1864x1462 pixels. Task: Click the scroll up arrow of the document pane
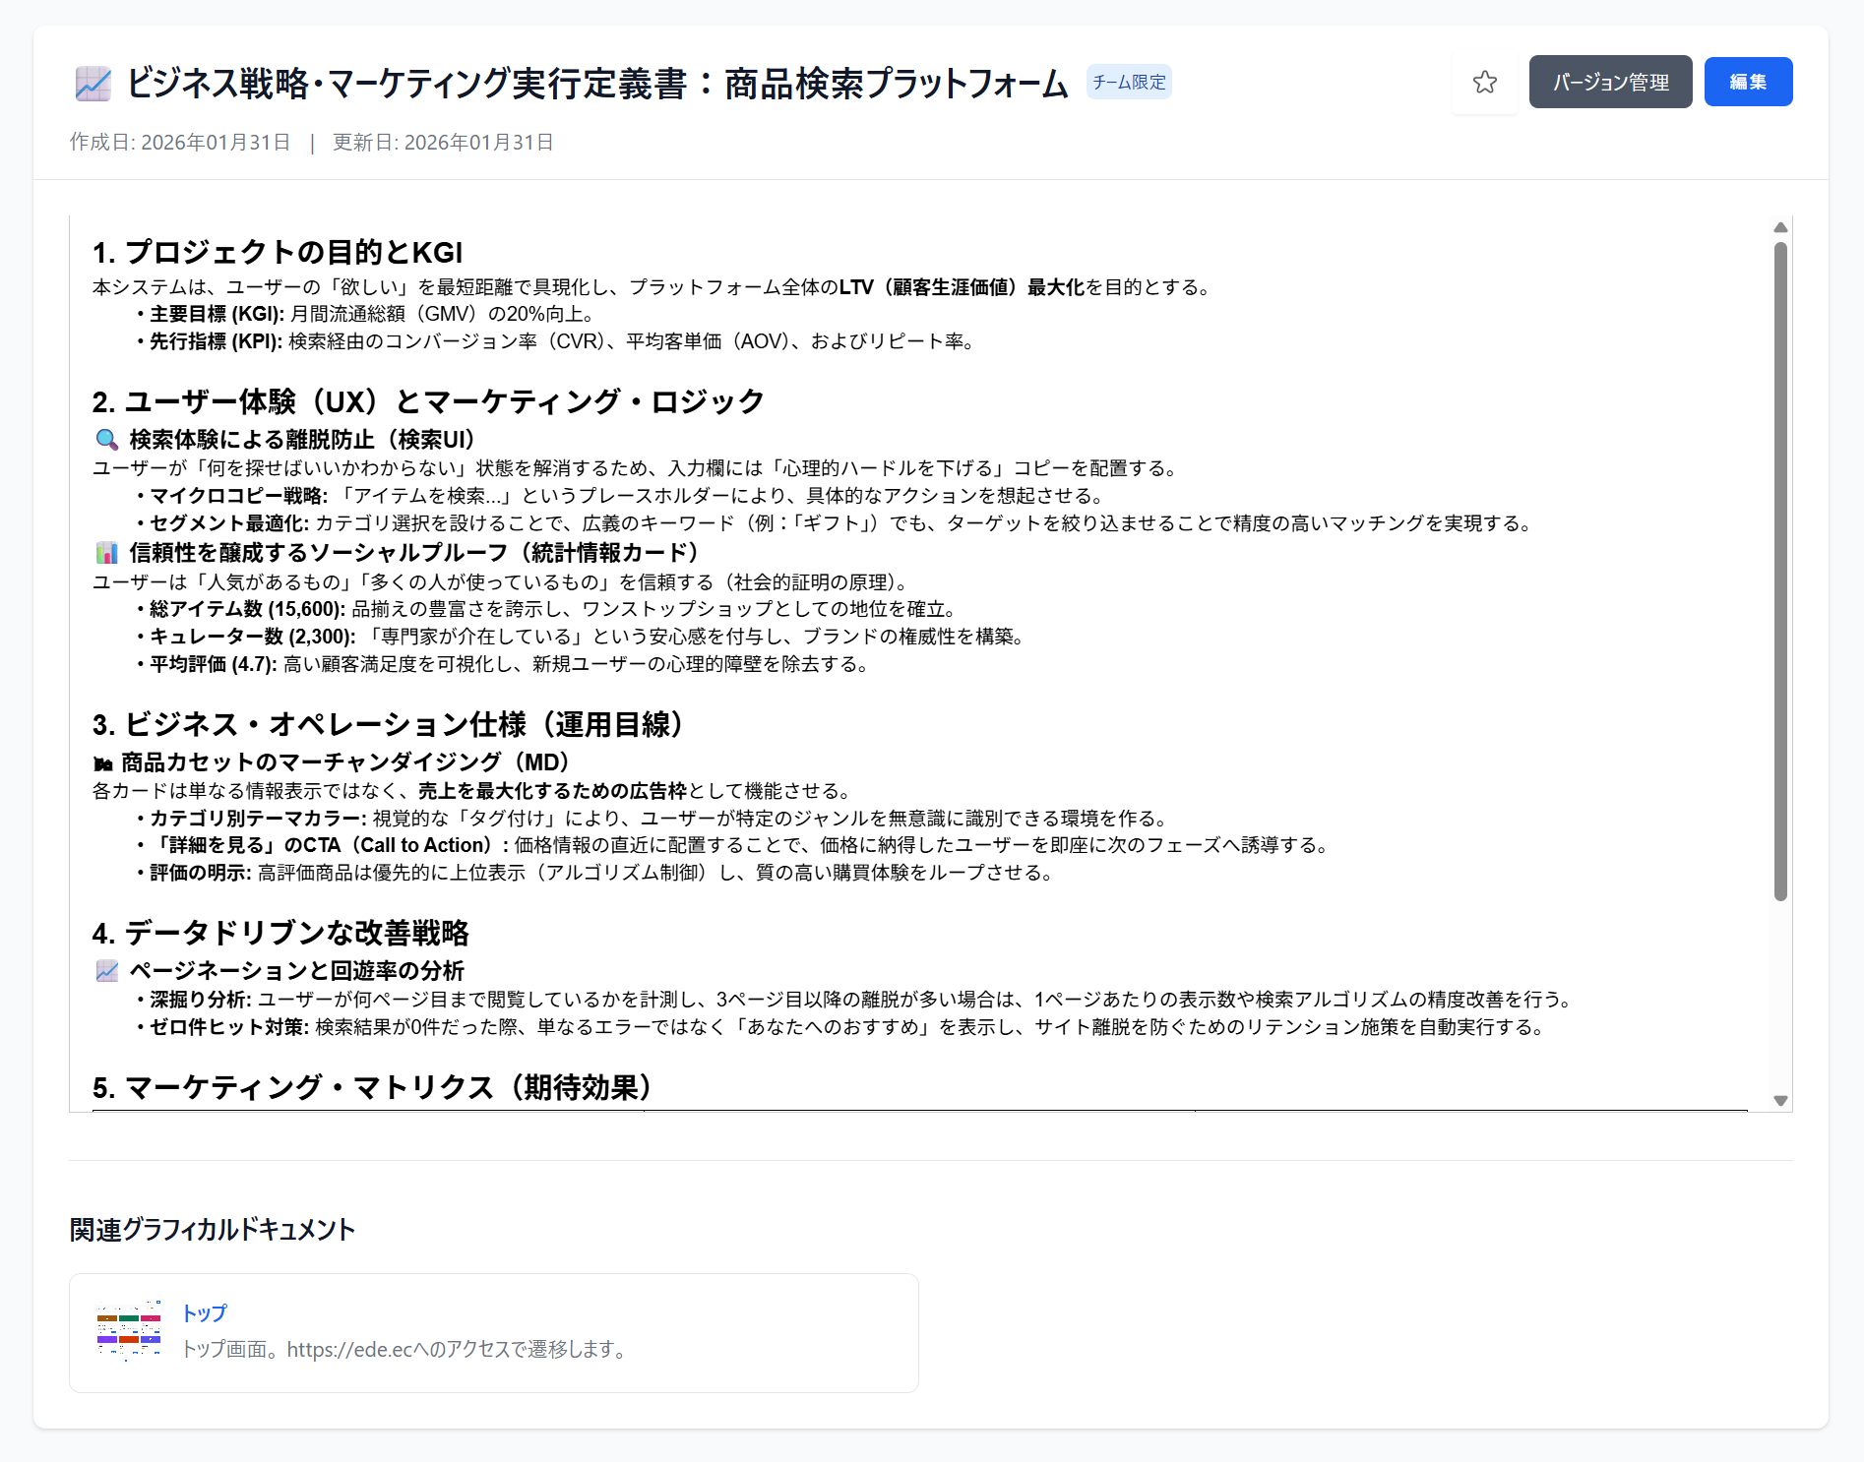tap(1779, 227)
